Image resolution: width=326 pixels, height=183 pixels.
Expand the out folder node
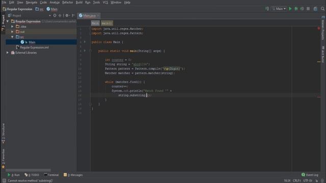pos(12,32)
